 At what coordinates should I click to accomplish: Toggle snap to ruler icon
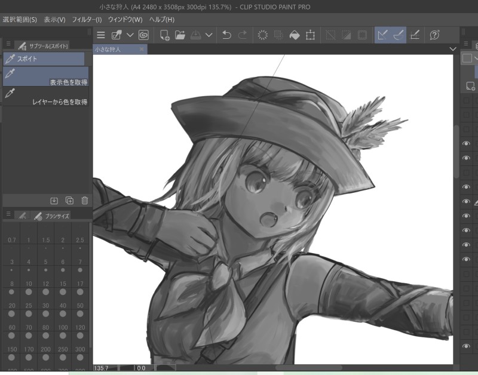[x=383, y=35]
